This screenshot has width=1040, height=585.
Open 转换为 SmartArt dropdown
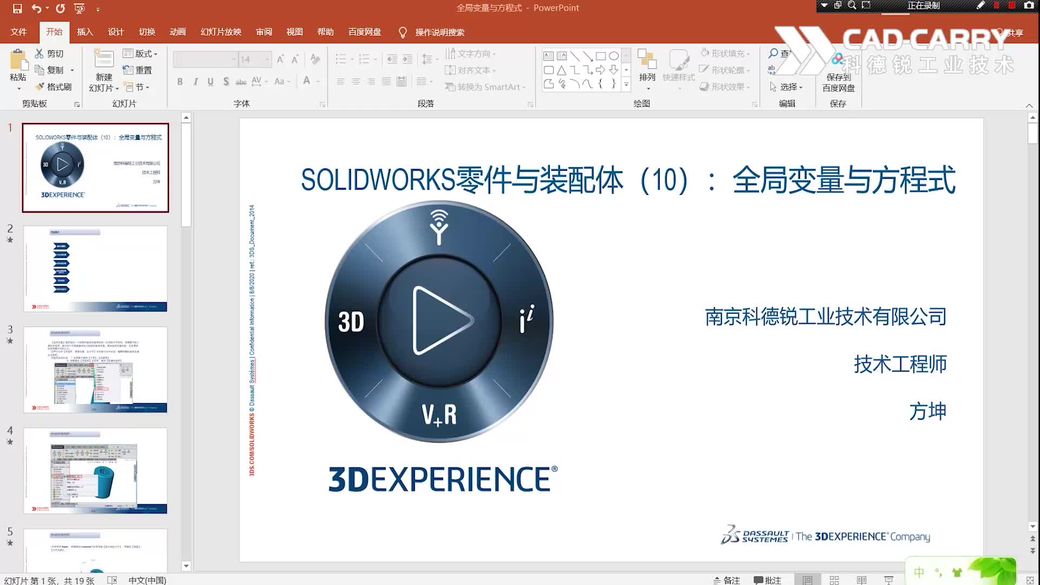click(485, 87)
